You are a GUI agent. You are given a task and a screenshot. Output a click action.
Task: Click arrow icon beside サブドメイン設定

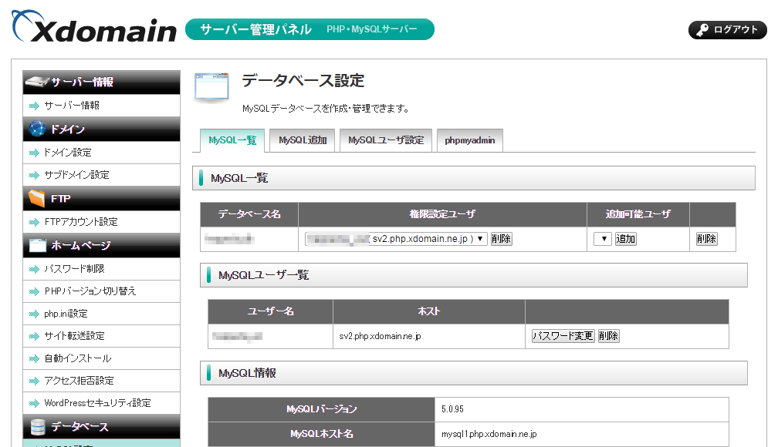click(x=34, y=175)
